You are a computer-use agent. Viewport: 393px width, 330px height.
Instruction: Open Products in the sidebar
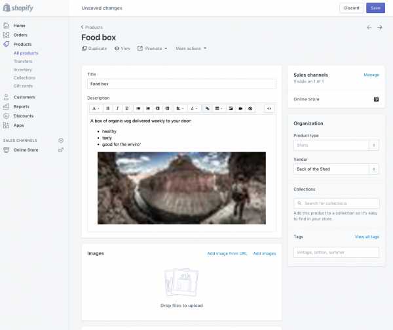click(22, 44)
